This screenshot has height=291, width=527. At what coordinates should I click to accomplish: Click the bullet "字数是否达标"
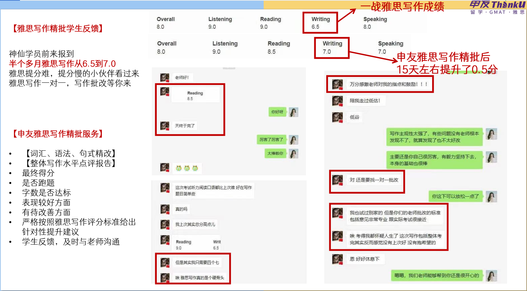46,193
